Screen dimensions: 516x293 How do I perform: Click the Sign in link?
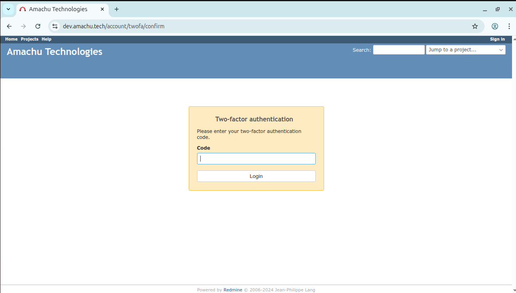click(x=497, y=39)
